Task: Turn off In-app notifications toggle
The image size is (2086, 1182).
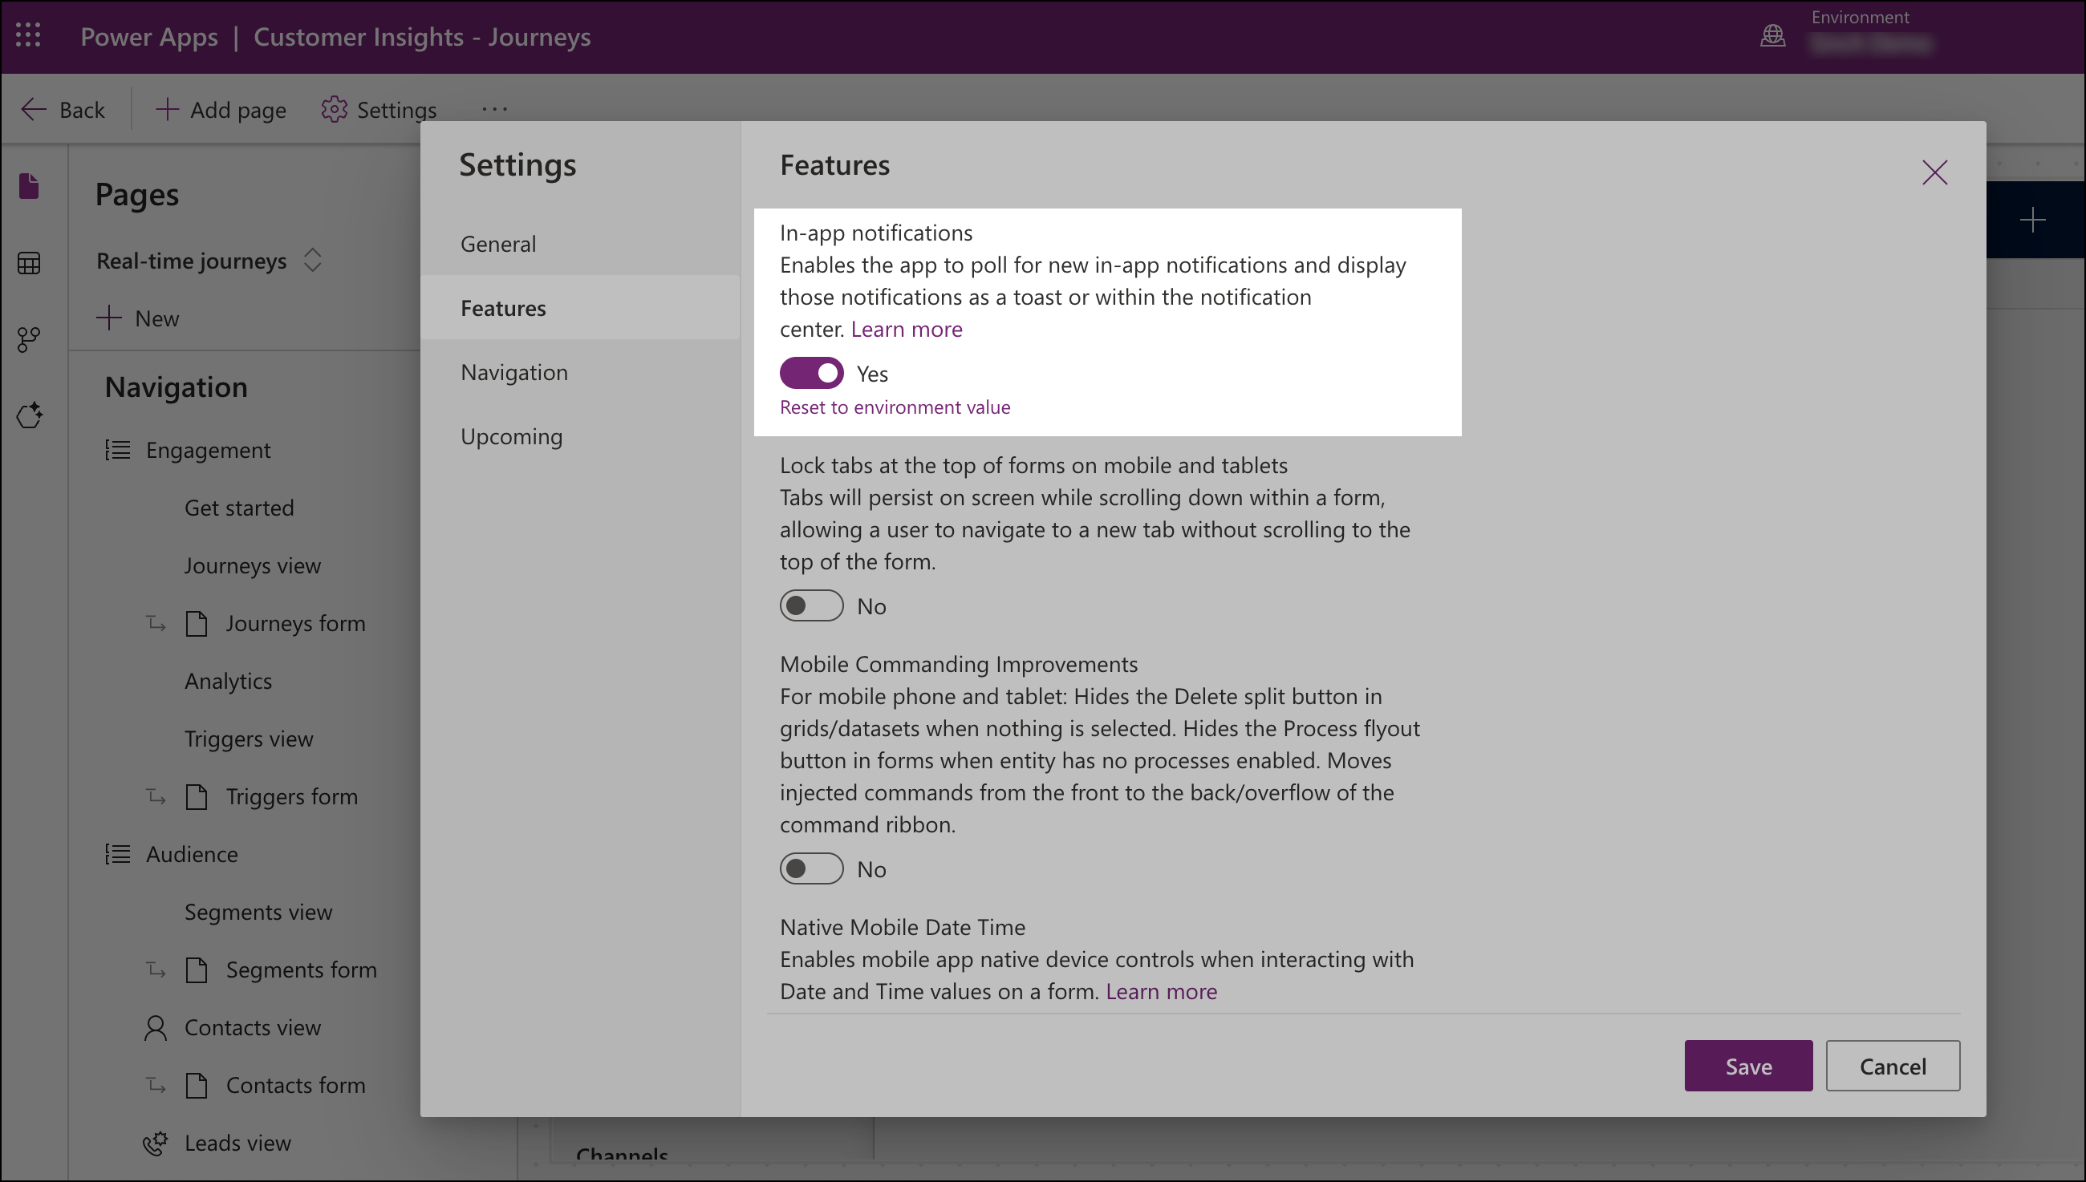Action: pos(811,374)
